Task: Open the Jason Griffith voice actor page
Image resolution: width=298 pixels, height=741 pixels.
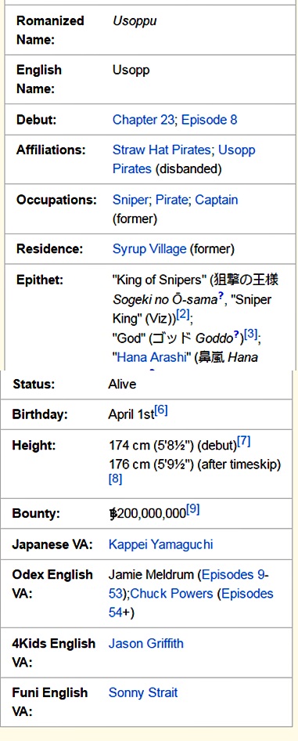Action: tap(145, 643)
